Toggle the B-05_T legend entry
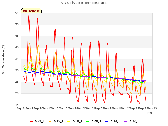The image size is (168, 126). tap(37, 121)
